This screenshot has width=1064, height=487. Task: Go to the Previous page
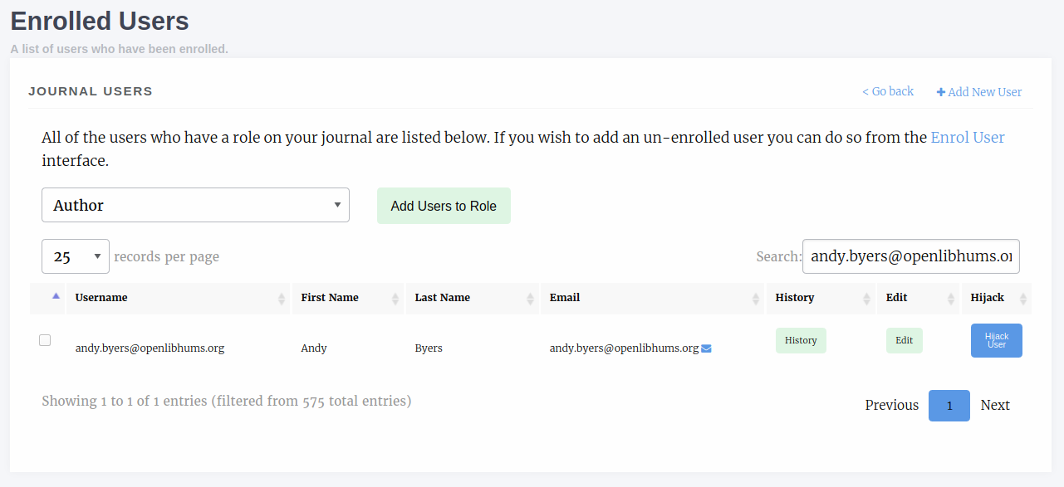[x=892, y=405]
